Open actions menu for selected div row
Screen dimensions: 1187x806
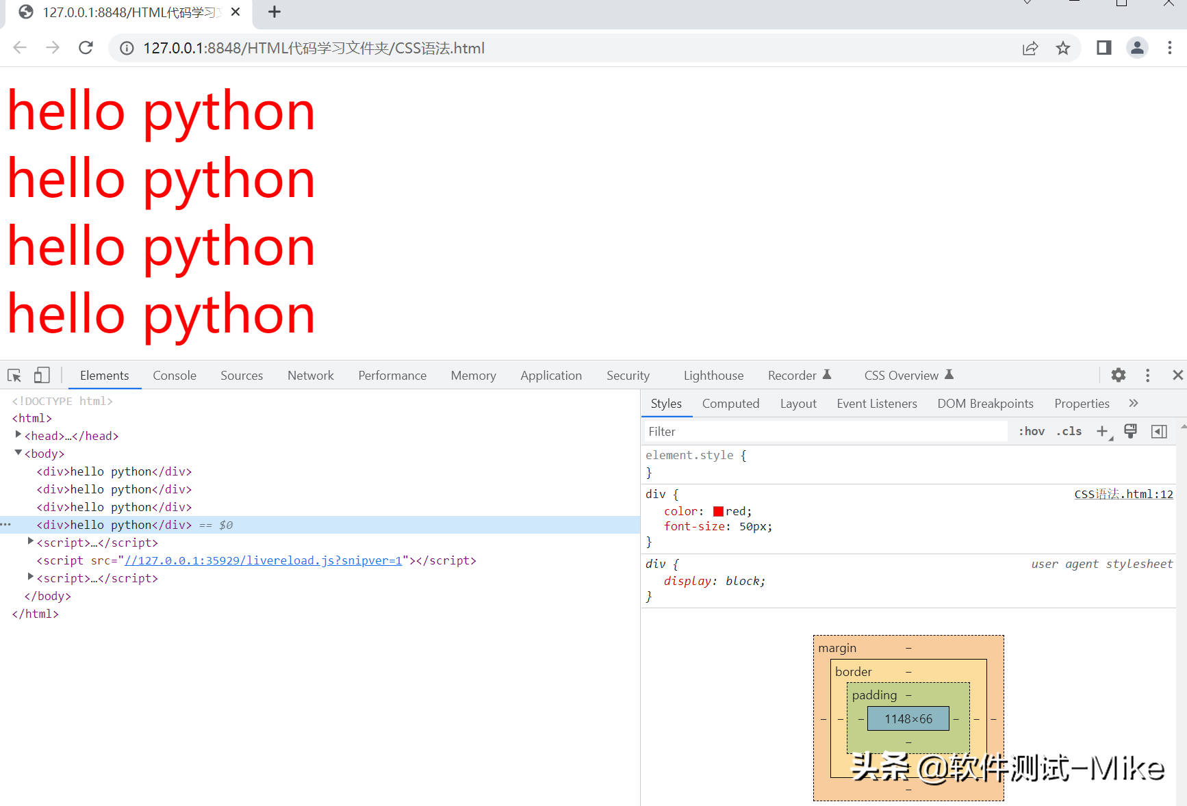[x=6, y=525]
